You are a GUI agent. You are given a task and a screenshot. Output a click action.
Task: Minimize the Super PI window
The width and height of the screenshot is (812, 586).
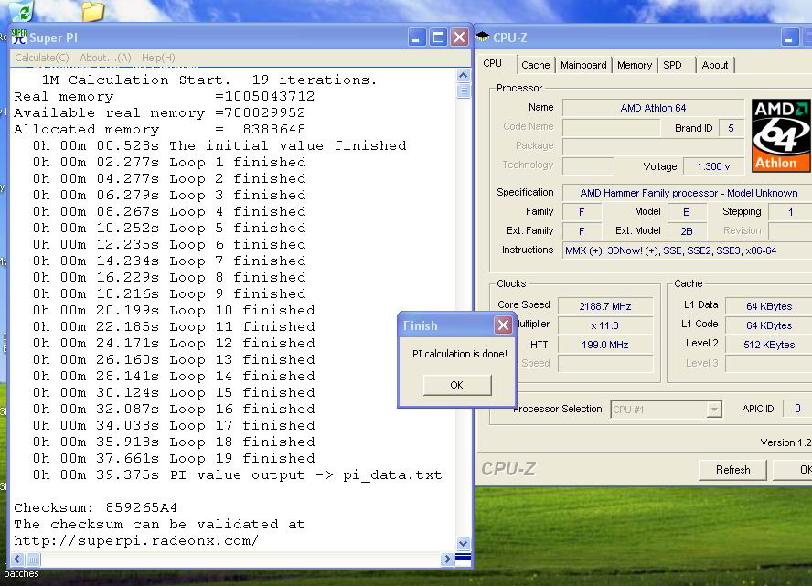coord(416,37)
